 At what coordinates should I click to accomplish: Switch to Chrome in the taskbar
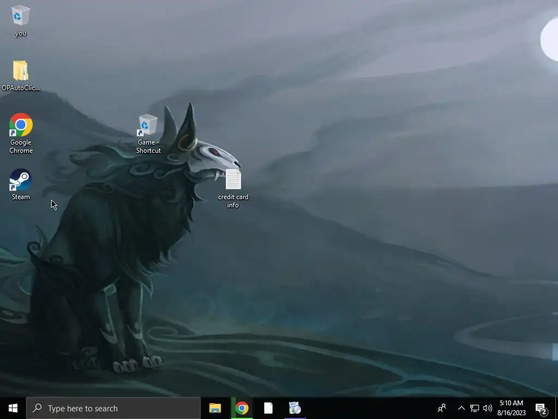[241, 408]
